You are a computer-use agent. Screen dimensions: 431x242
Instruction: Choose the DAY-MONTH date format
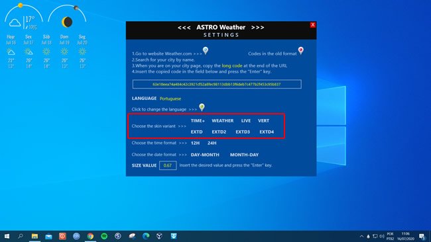click(x=205, y=155)
